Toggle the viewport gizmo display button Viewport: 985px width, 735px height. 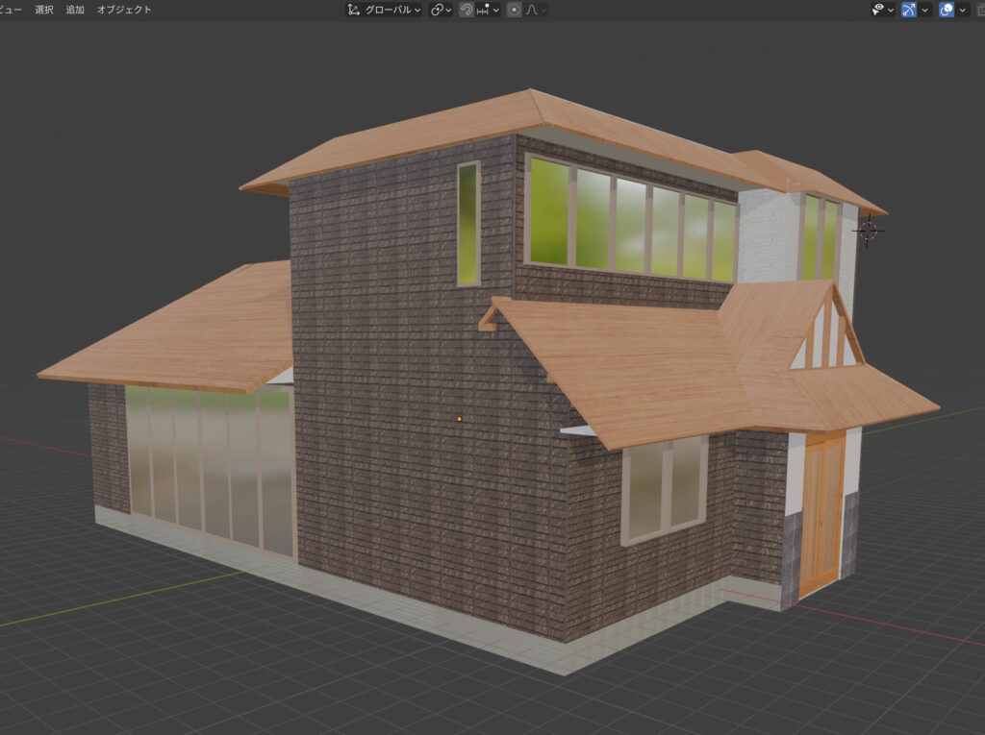(x=909, y=10)
